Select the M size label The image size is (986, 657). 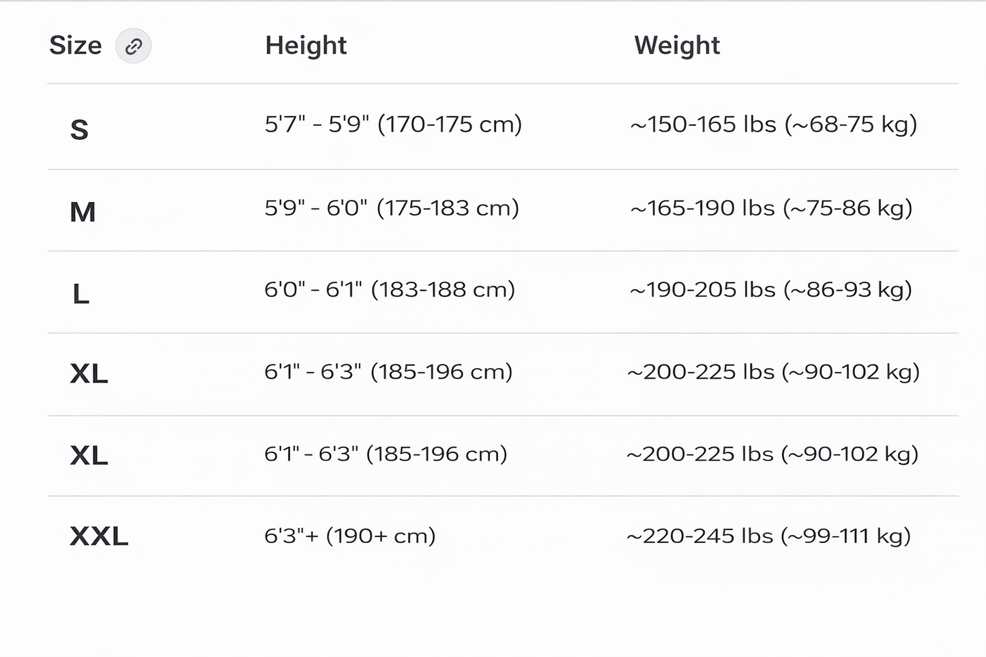(x=83, y=212)
